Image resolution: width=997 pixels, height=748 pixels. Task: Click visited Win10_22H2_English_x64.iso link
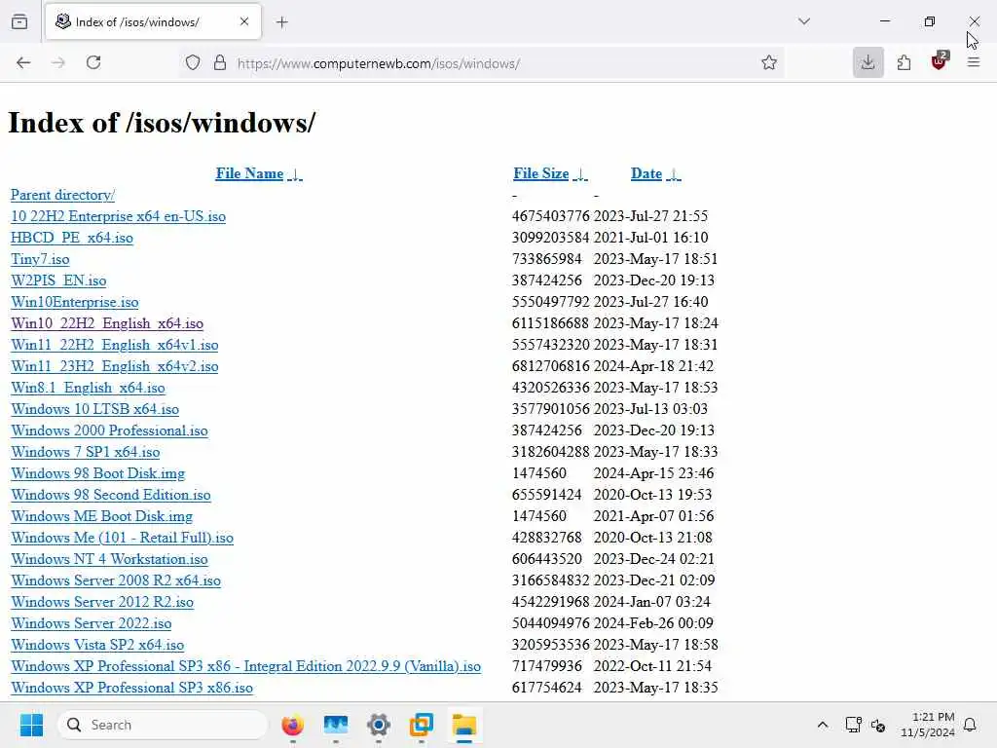[107, 323]
